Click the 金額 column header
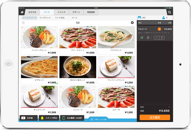Screen dimensions: 191x130 tap(170, 23)
